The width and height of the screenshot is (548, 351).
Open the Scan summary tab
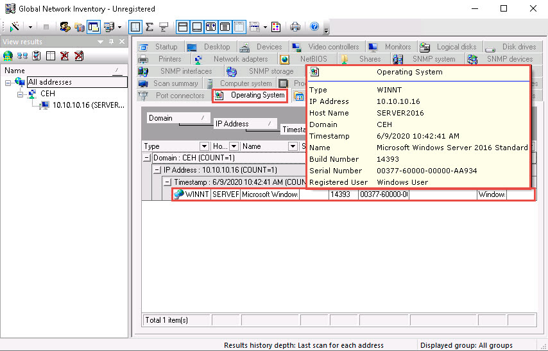coord(169,83)
